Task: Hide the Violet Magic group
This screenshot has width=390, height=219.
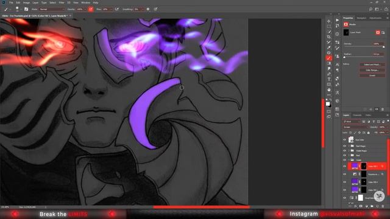Action: click(x=345, y=151)
